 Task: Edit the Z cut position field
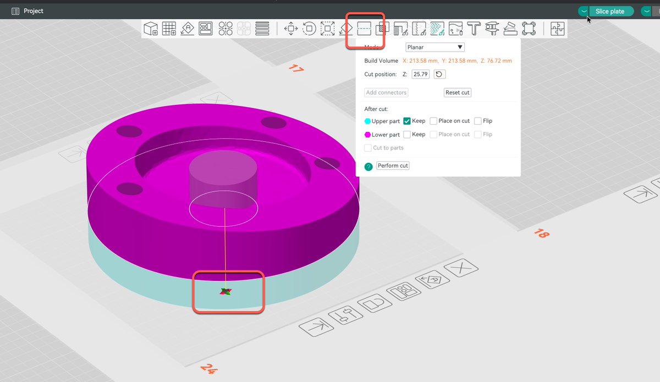tap(421, 74)
